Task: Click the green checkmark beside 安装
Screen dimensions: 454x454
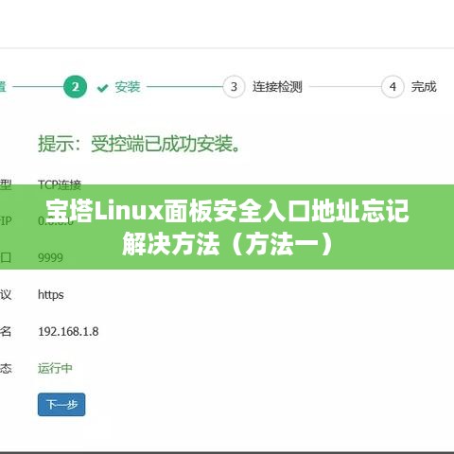Action: tap(103, 88)
